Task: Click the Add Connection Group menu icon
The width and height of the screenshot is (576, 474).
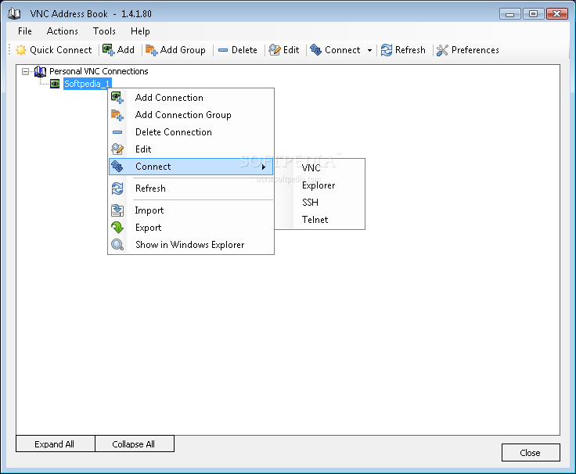Action: (x=117, y=115)
